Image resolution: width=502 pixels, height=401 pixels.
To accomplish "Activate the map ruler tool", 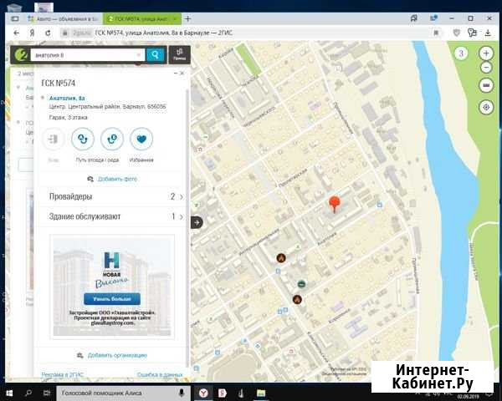I will (x=486, y=85).
